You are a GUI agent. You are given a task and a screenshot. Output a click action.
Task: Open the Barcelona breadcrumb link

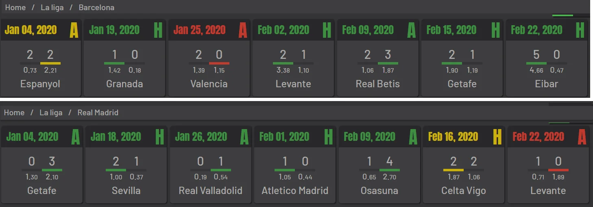(x=96, y=7)
